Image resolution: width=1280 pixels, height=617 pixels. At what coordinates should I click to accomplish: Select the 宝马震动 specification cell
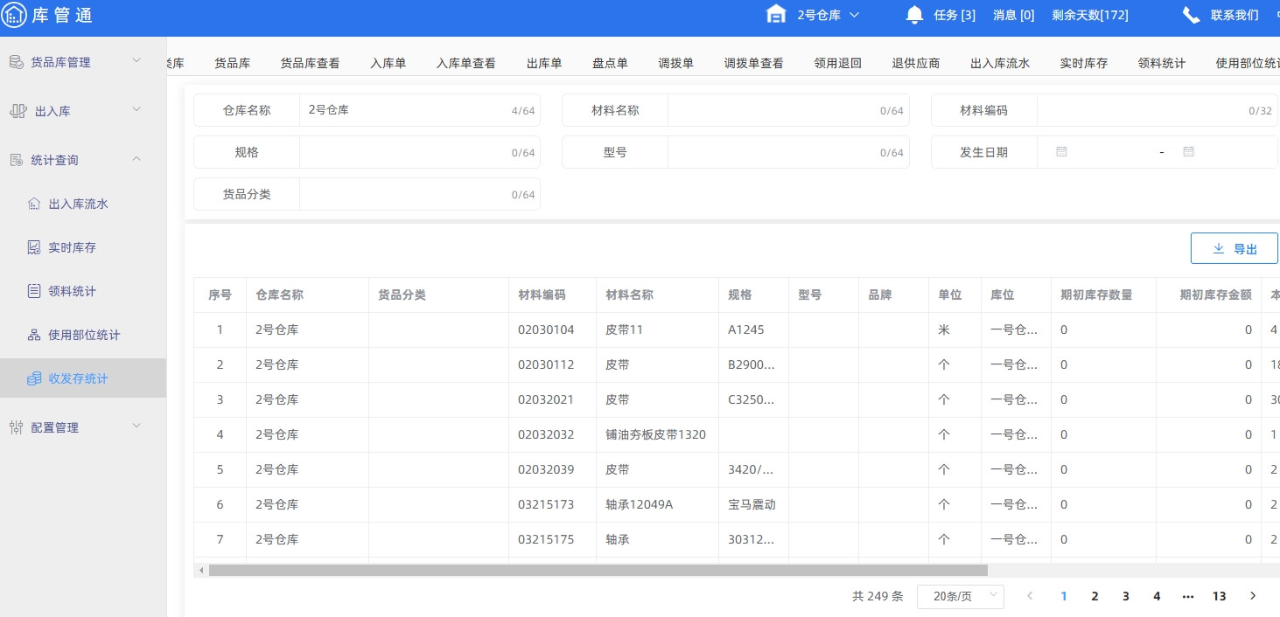(753, 504)
